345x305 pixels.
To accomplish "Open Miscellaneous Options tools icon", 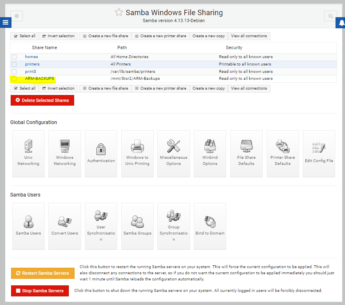I will [174, 154].
